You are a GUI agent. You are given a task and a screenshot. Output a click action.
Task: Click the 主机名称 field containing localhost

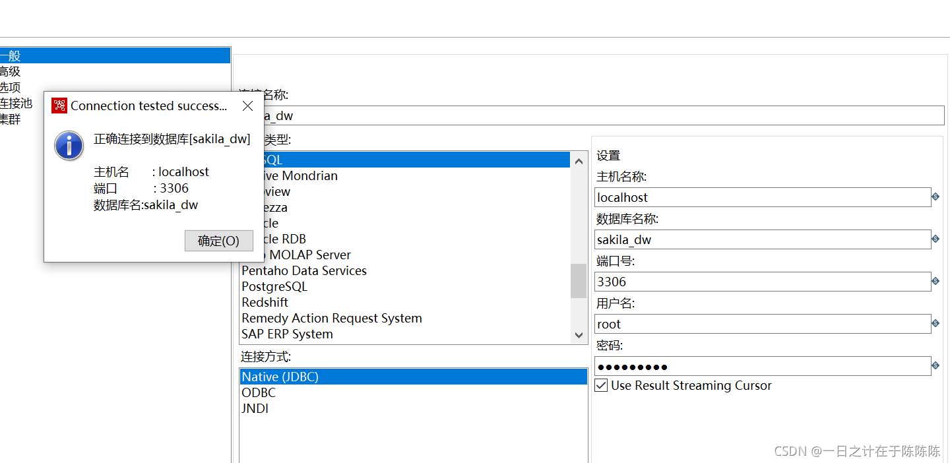click(x=763, y=197)
